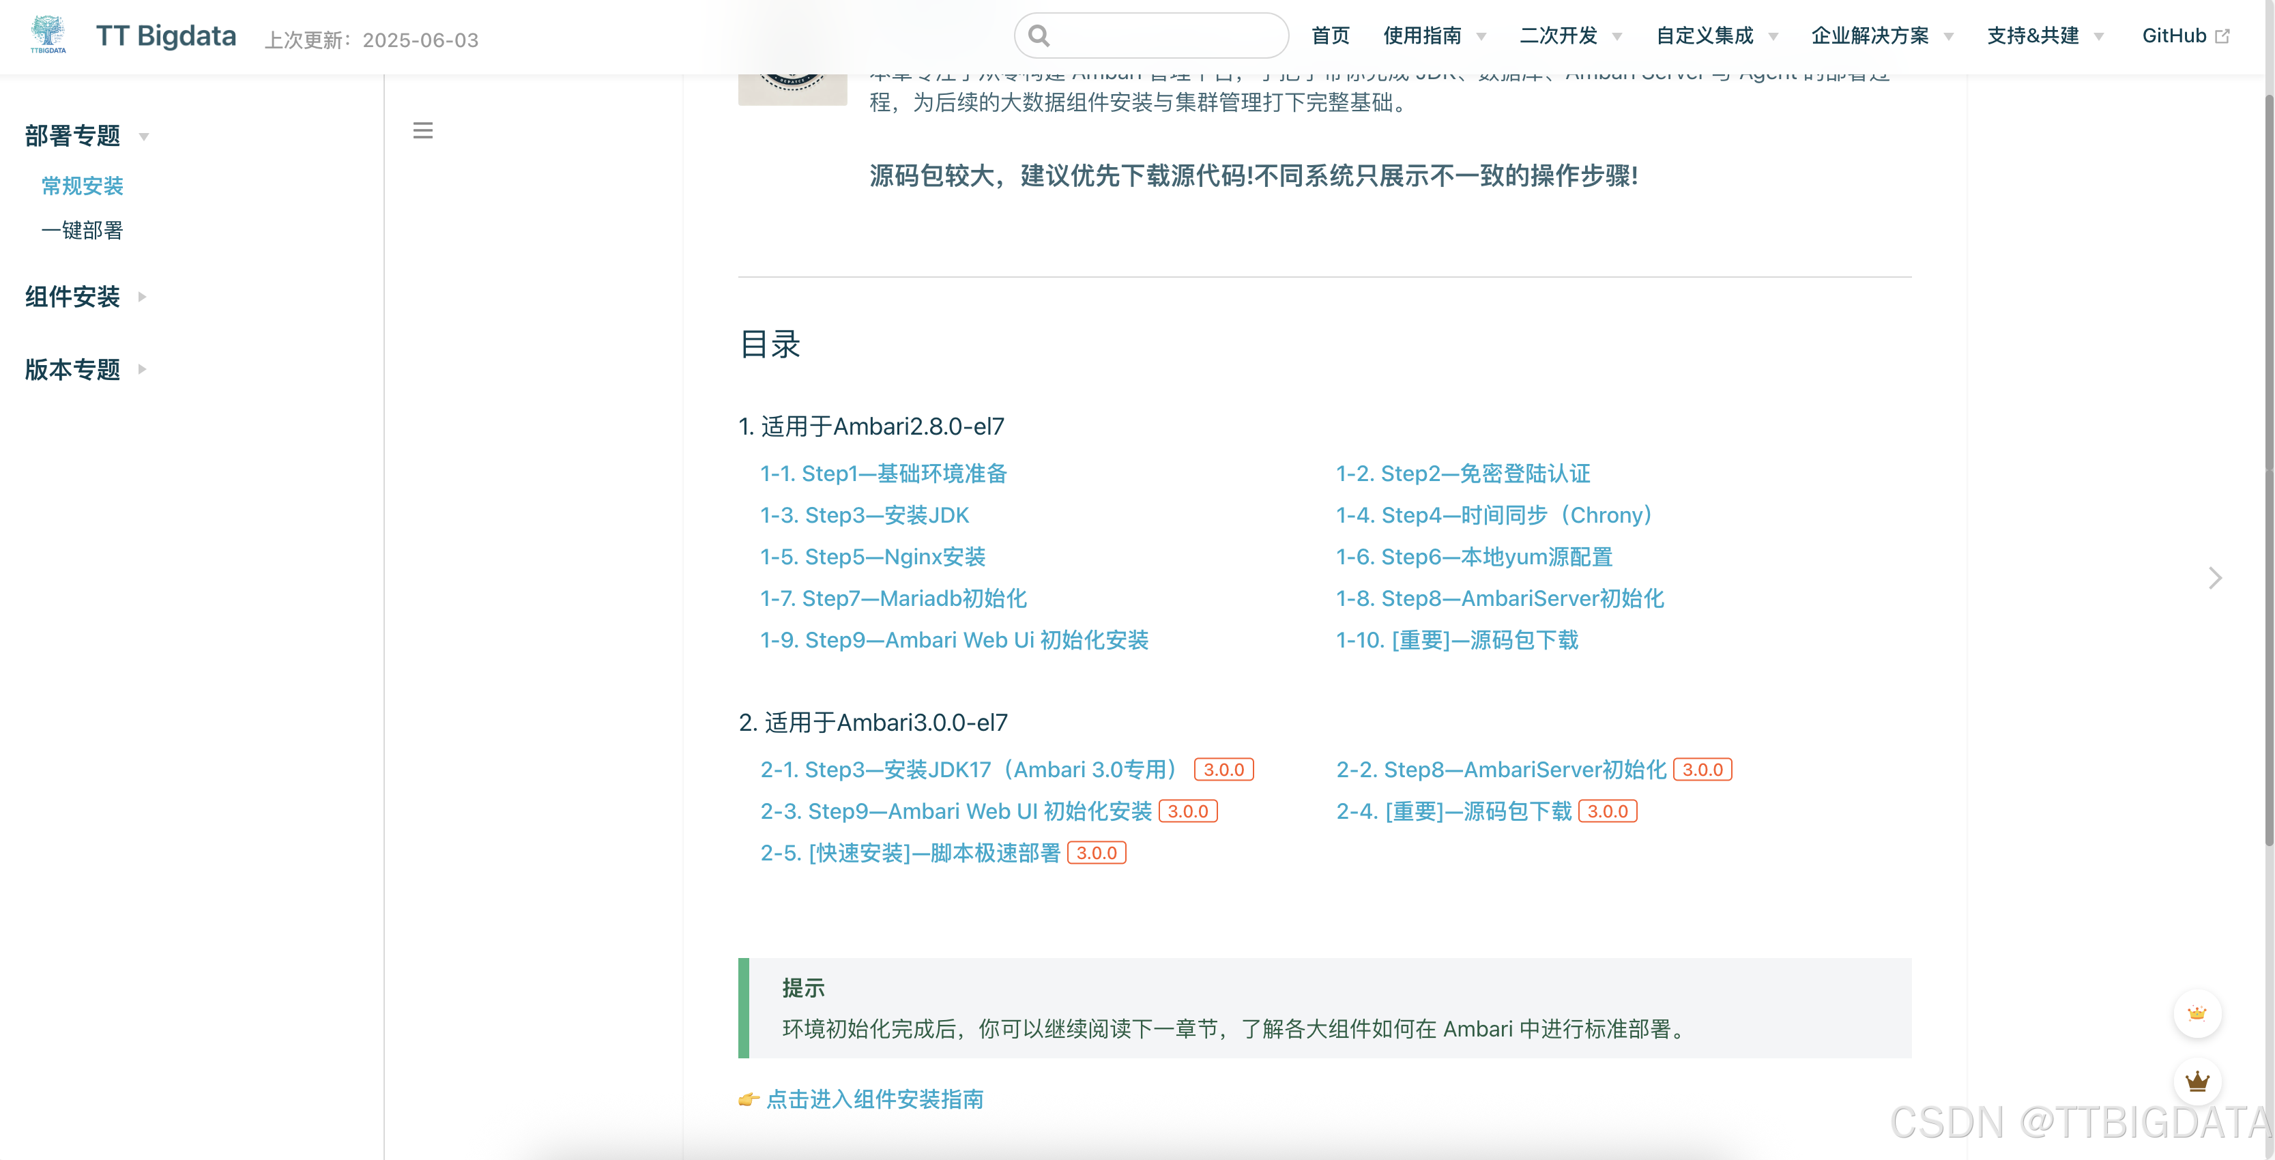2275x1160 pixels.
Task: Go to next page with right chevron
Action: pyautogui.click(x=2214, y=578)
